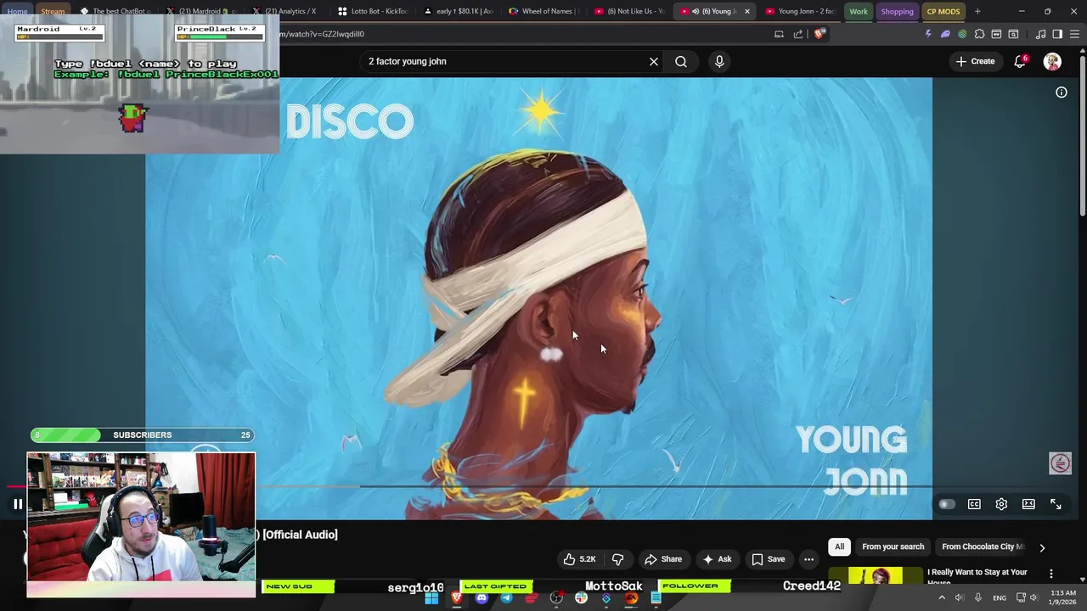Click the Share button below the video
This screenshot has width=1087, height=611.
[x=663, y=559]
